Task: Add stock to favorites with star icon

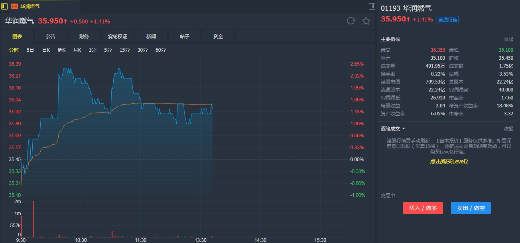Action: (366, 21)
